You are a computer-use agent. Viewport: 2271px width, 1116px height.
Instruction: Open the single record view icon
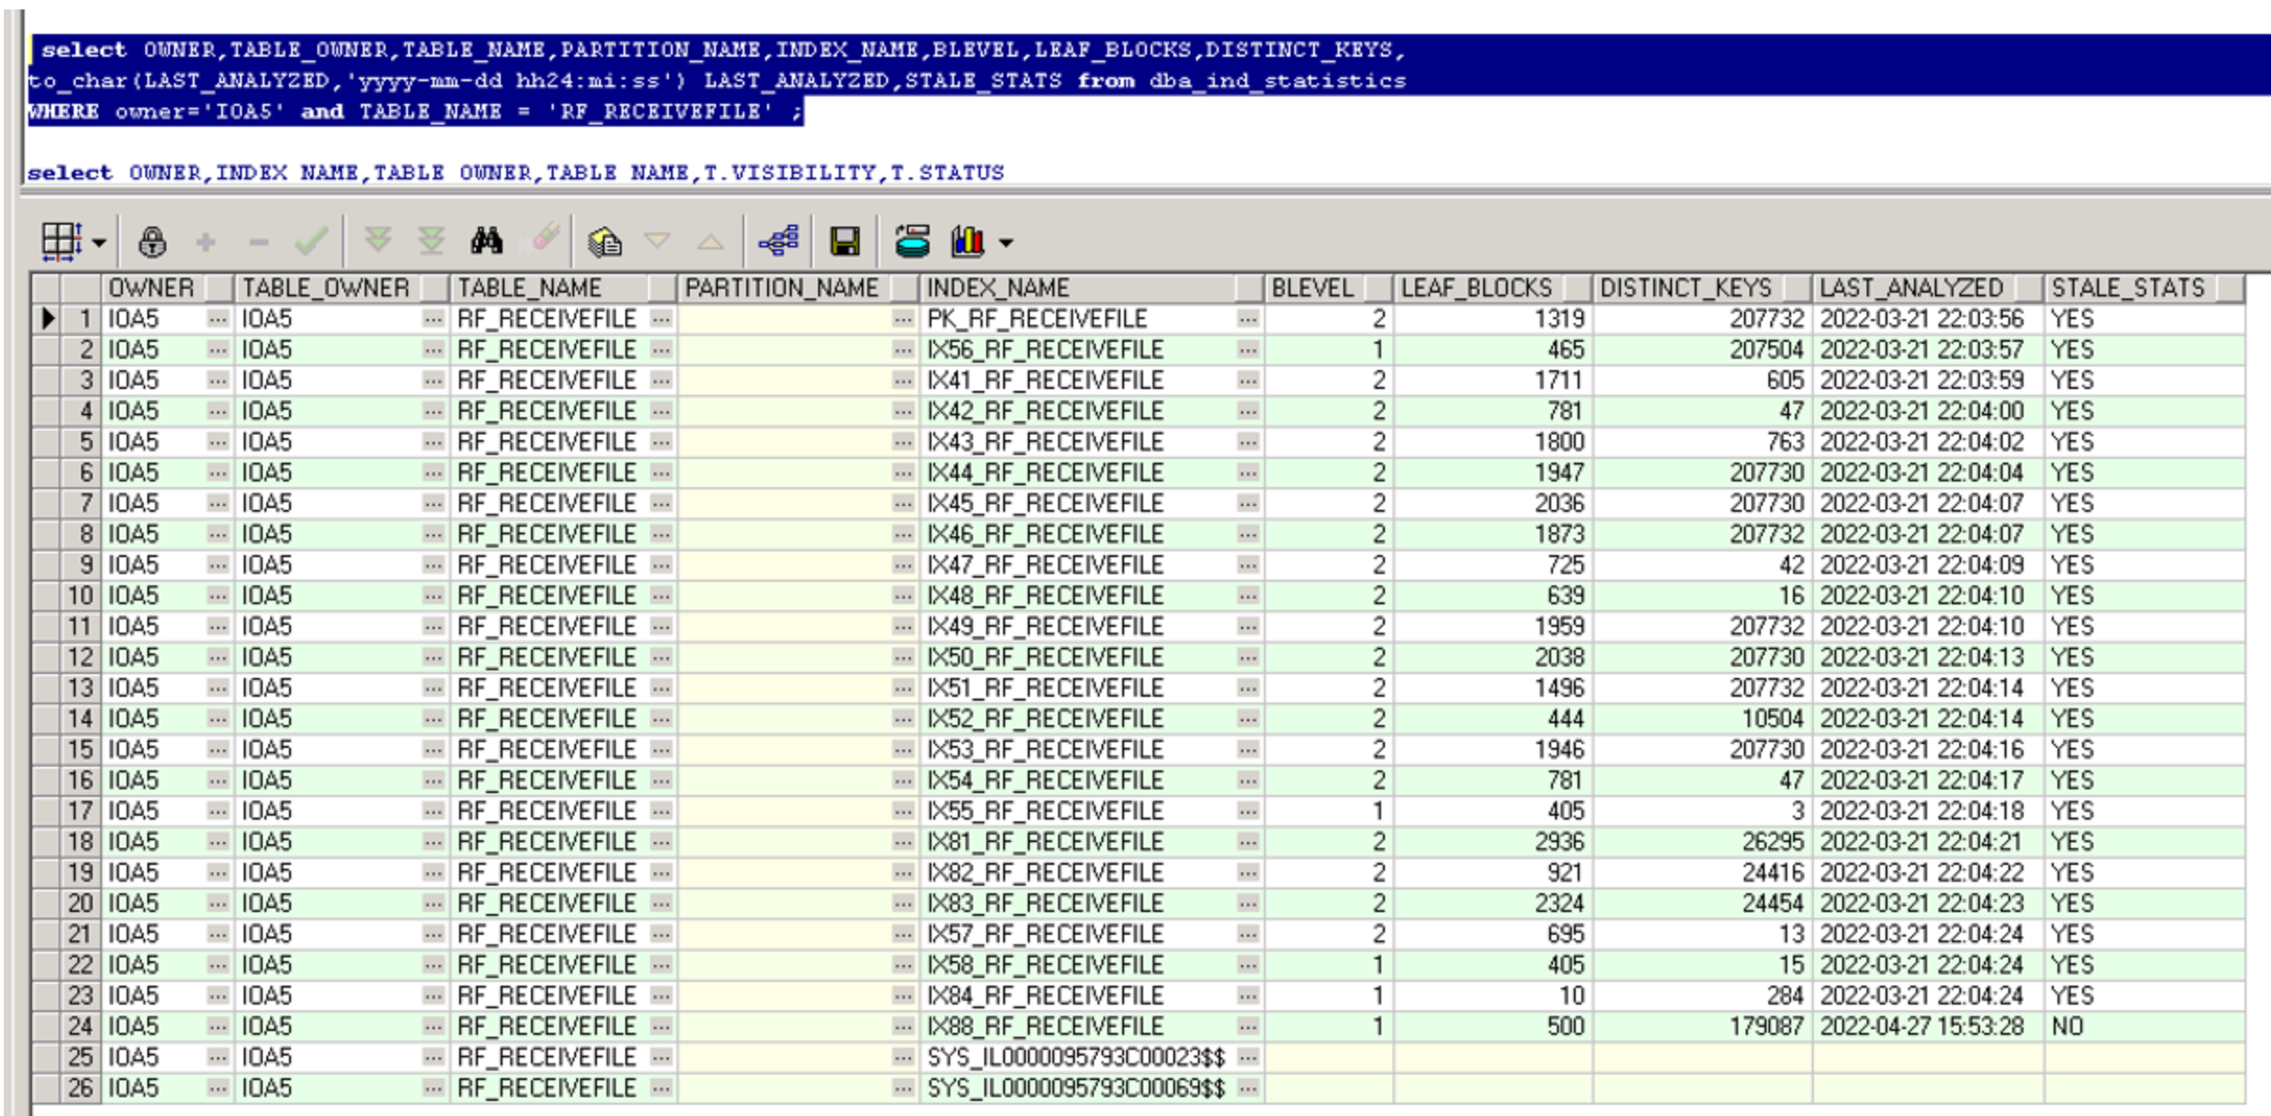pos(605,242)
